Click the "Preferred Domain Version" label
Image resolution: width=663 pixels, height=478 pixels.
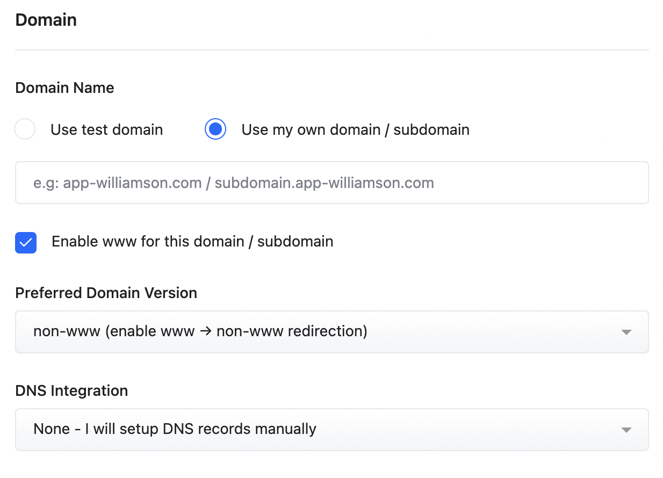(x=106, y=293)
